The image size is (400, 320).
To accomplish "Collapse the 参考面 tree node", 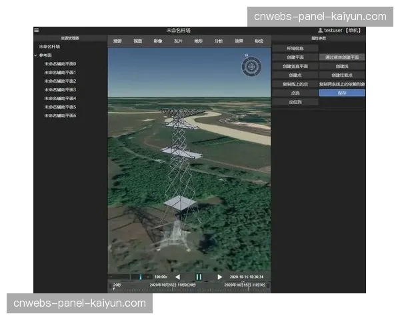I will [35, 55].
